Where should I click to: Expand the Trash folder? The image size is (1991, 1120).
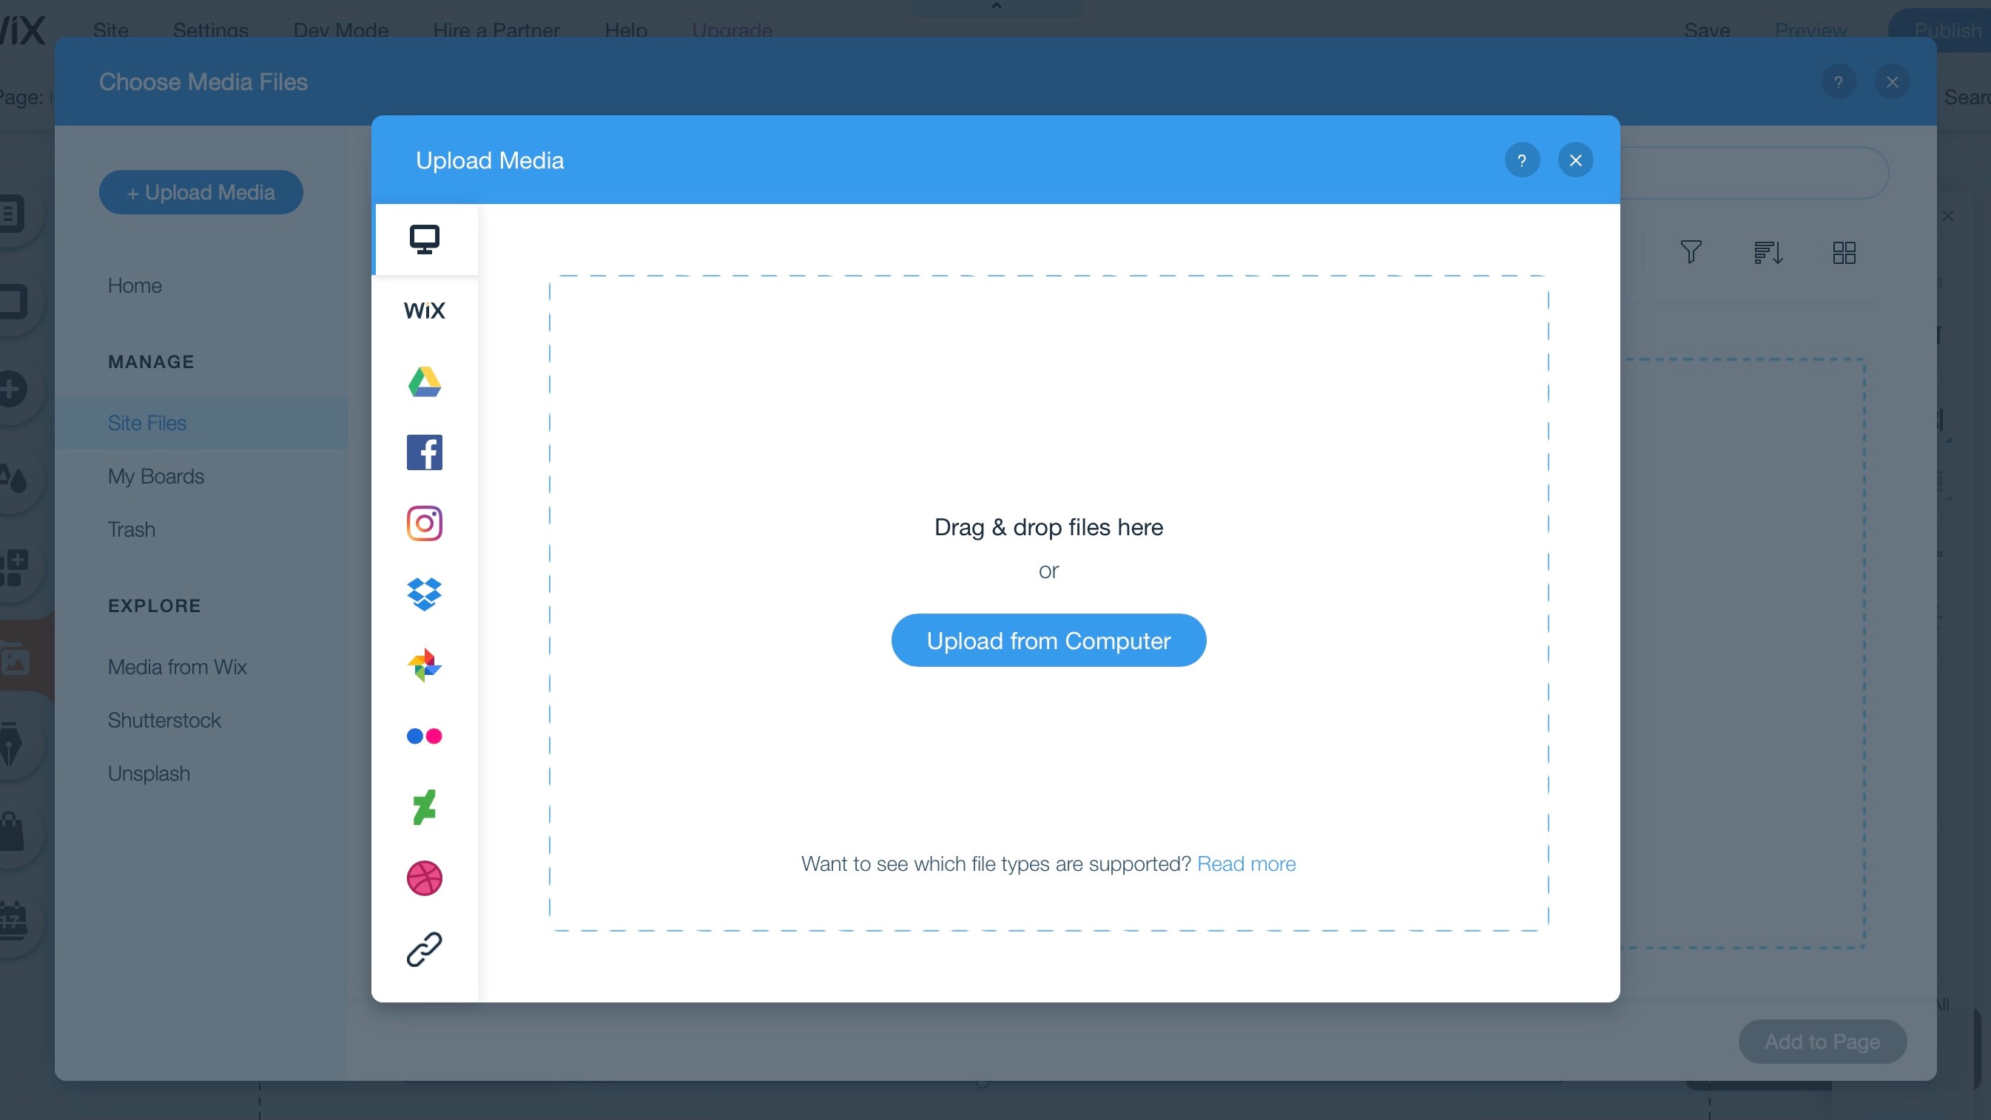(x=131, y=529)
